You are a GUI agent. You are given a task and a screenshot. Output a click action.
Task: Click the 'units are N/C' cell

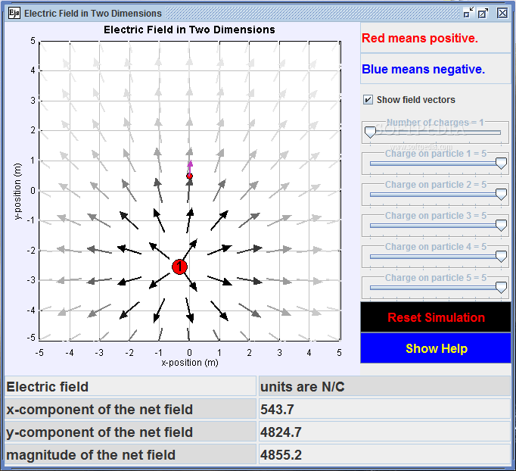[384, 386]
